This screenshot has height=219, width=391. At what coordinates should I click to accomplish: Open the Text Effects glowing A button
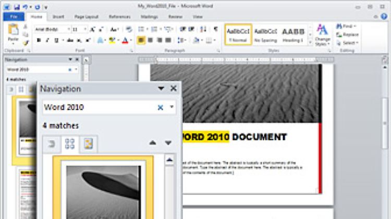(100, 40)
